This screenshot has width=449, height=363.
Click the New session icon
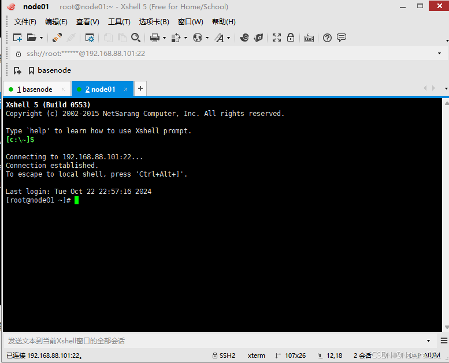point(17,38)
